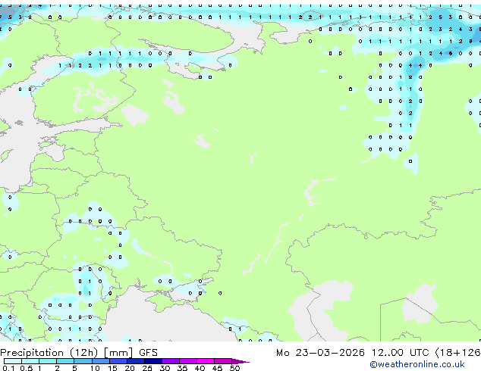Click the 'Precipitation (12h) [mm] GFS' title

tap(79, 353)
